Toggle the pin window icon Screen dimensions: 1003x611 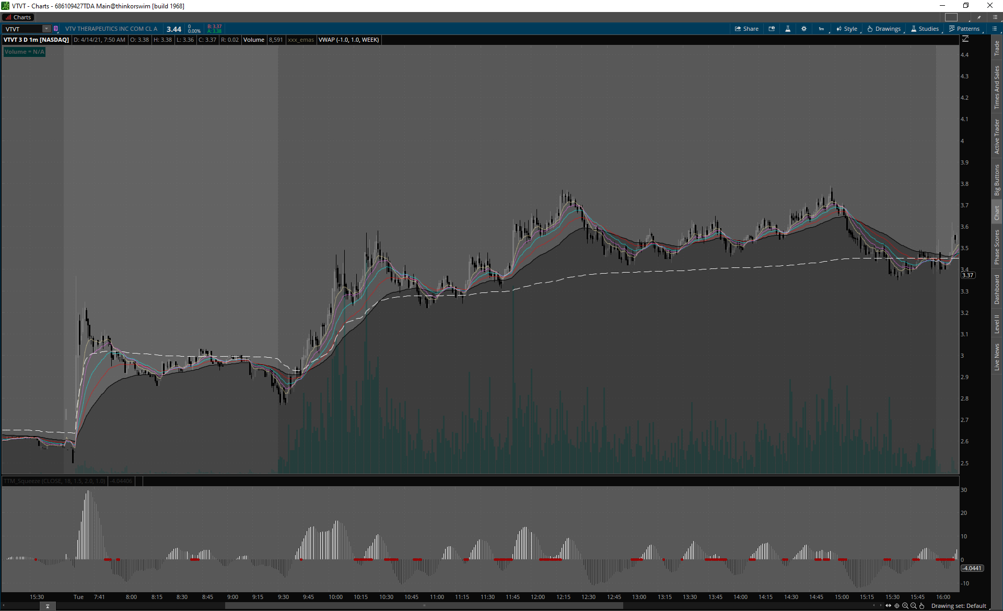click(x=979, y=17)
